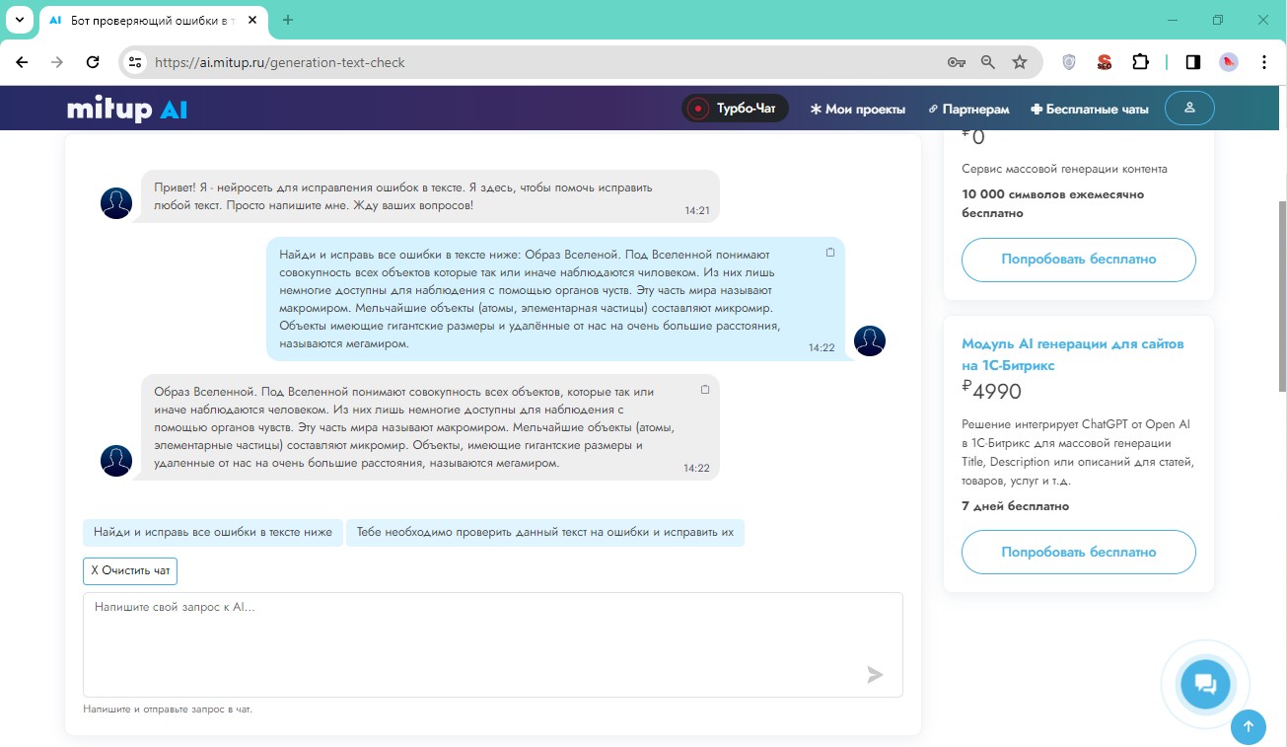
Task: Toggle the browser side panel
Action: click(x=1193, y=62)
